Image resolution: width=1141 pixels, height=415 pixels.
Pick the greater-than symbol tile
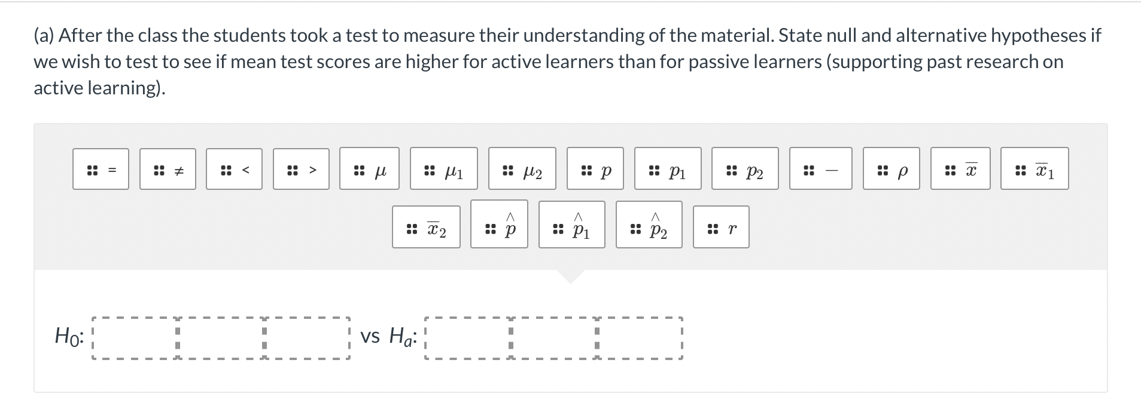coord(301,169)
